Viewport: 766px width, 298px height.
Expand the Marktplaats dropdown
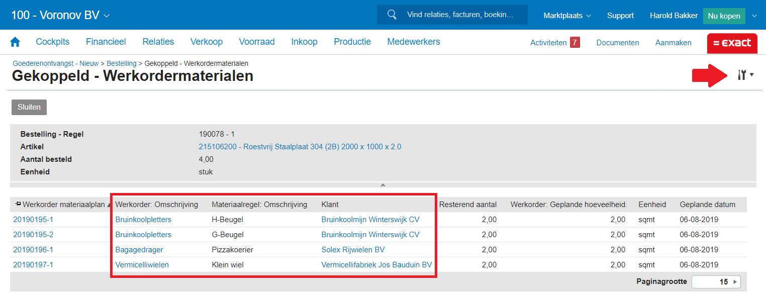[567, 16]
